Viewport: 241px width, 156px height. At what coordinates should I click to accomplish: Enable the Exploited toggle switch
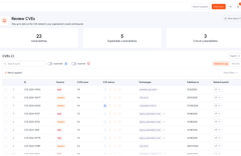pyautogui.click(x=74, y=64)
